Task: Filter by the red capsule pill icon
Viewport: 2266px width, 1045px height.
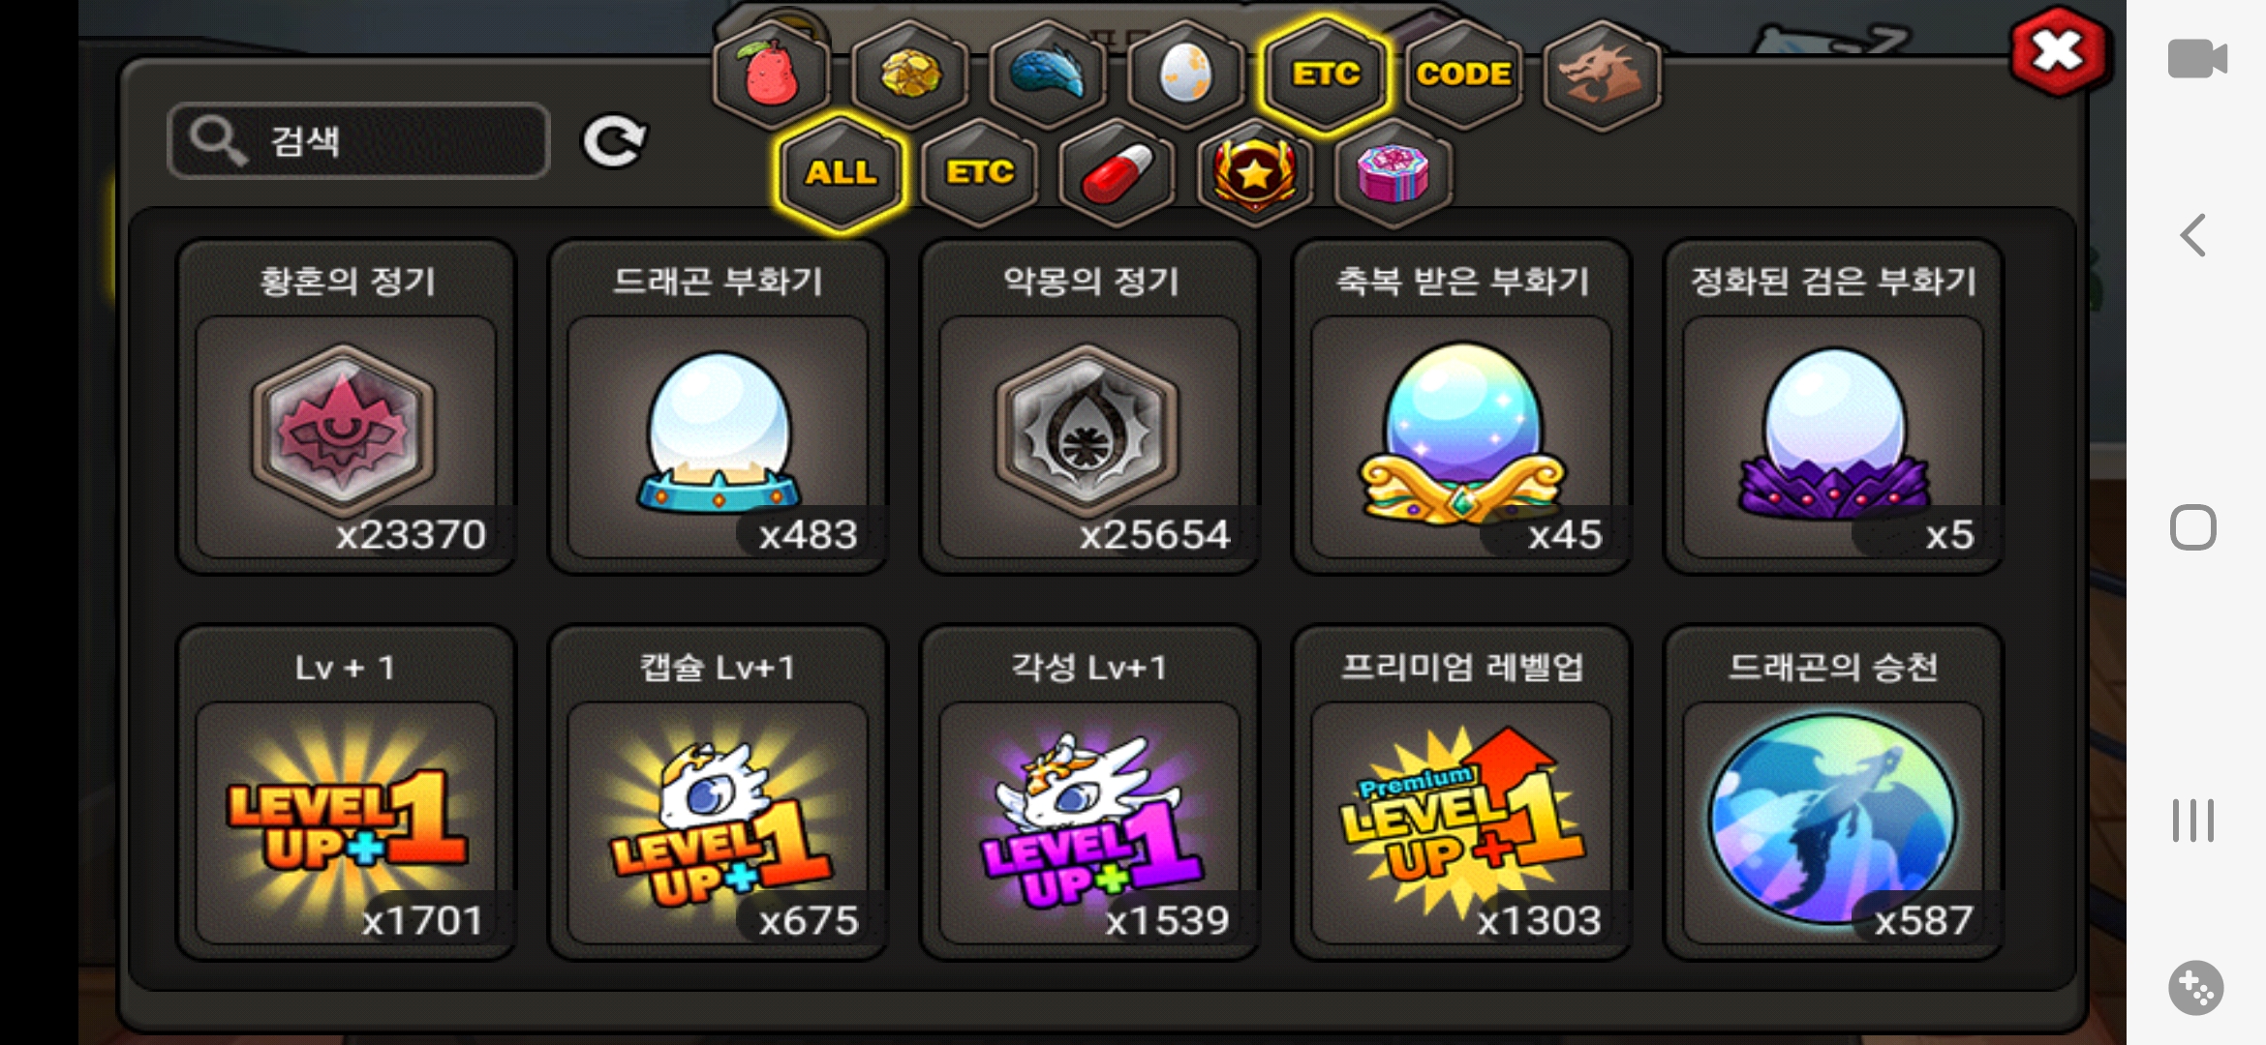Action: click(x=1118, y=173)
